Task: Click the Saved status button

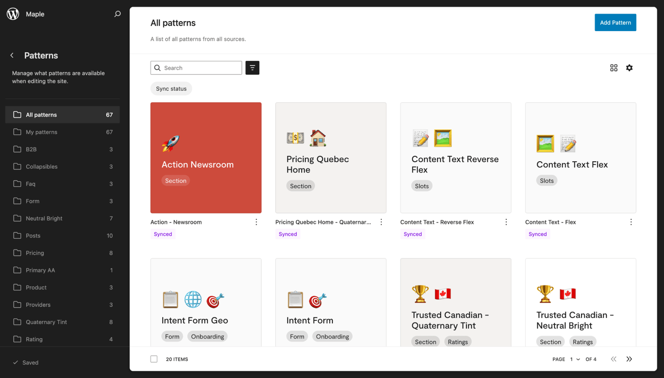Action: [x=26, y=362]
